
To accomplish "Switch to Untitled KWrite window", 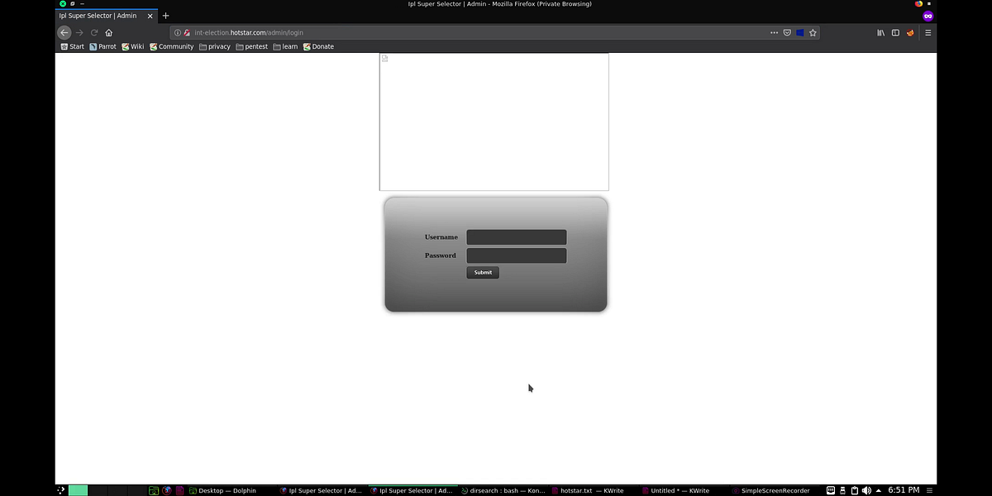I will coord(686,490).
